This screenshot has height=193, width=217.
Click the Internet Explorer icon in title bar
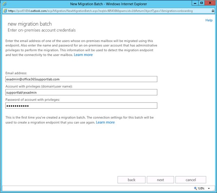click(5, 4)
